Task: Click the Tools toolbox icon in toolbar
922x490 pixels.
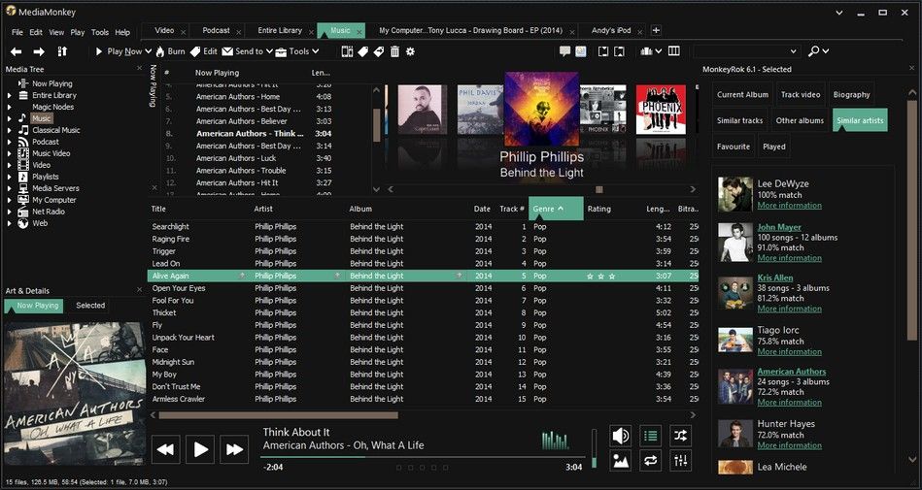Action: point(281,51)
